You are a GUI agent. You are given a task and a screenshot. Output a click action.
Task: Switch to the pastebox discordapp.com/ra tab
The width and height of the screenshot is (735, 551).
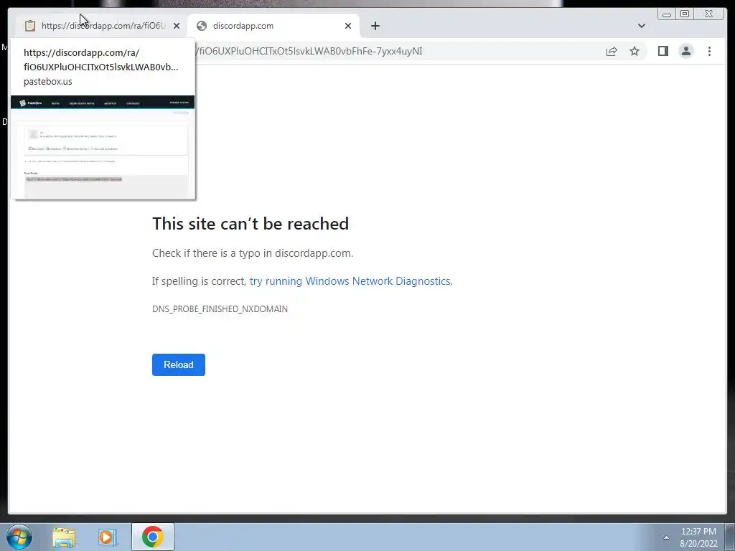[102, 26]
